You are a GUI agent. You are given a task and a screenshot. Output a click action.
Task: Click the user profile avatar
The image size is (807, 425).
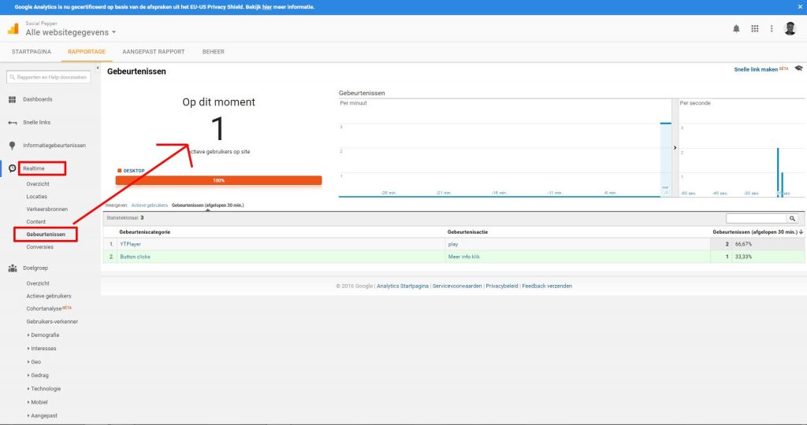tap(790, 28)
